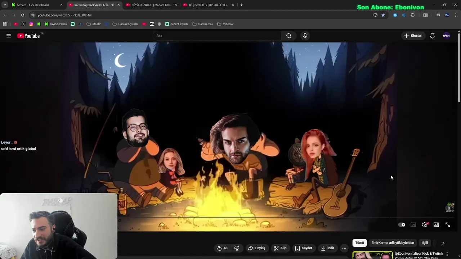Open Chrome reading mode side panel icon
Image resolution: width=461 pixels, height=259 pixels.
pyautogui.click(x=425, y=15)
